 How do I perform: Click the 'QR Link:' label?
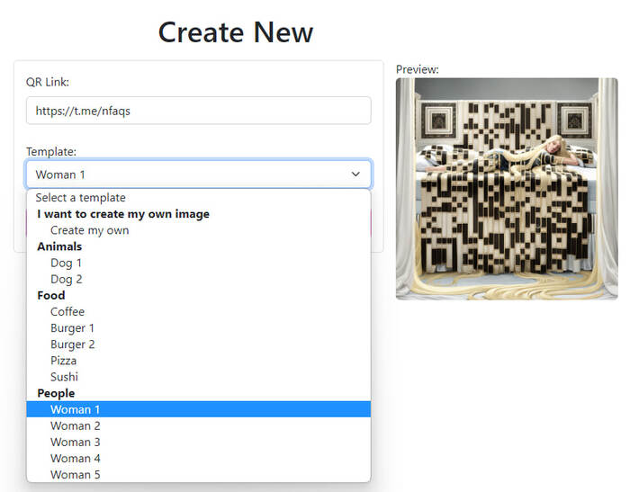pyautogui.click(x=48, y=82)
